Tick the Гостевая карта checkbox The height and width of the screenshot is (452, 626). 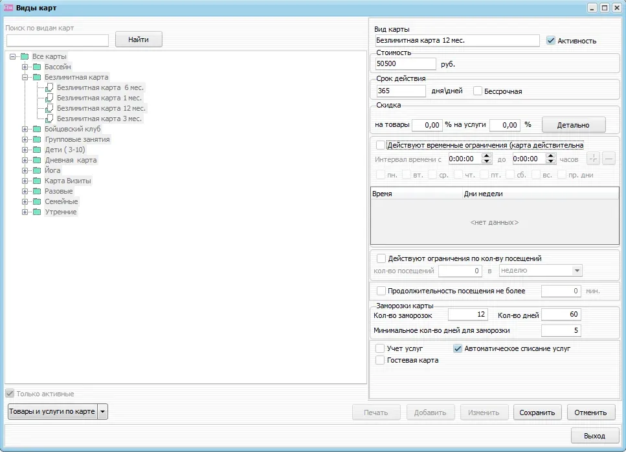pyautogui.click(x=380, y=360)
